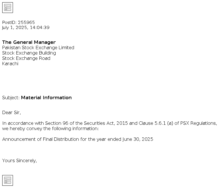Viewport: 224px width, 188px height.
Task: Click the date June 30, 2025
Action: click(138, 139)
